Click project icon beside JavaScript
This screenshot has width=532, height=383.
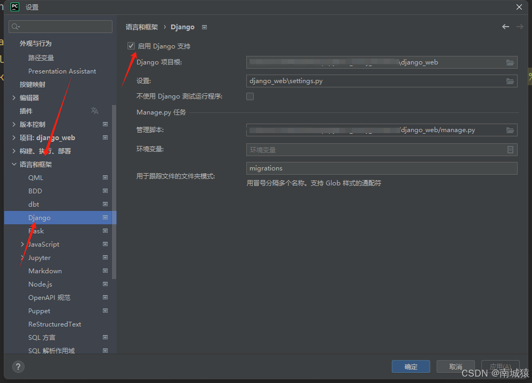(105, 244)
